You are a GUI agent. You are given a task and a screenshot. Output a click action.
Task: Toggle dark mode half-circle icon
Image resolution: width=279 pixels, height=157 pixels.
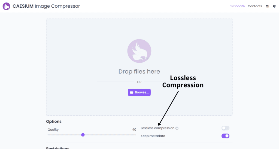[x=275, y=6]
